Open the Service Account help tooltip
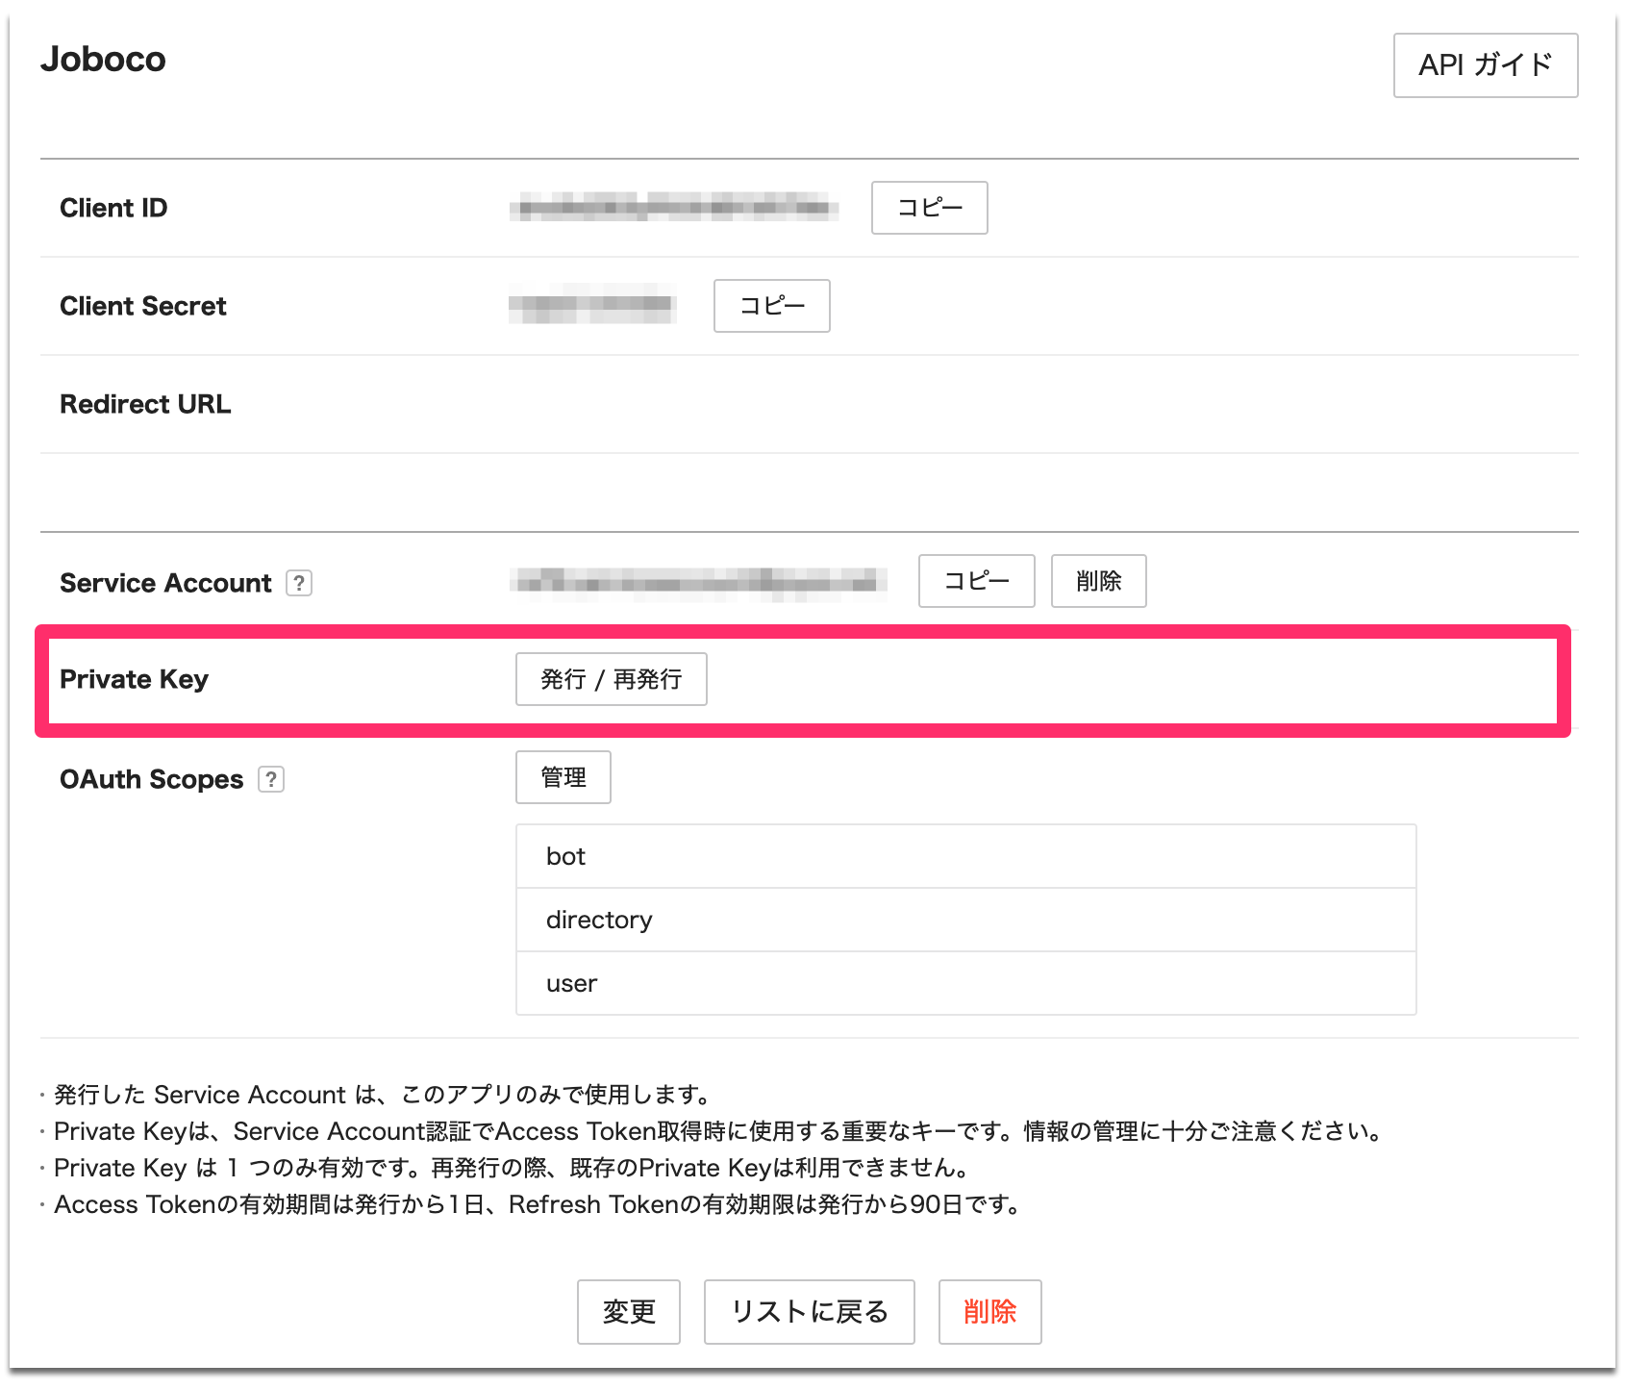The height and width of the screenshot is (1389, 1627). [299, 582]
